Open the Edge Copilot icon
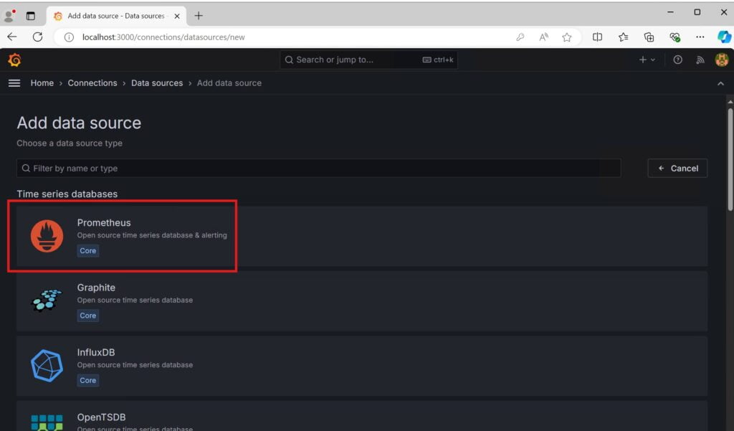This screenshot has width=734, height=431. 724,37
